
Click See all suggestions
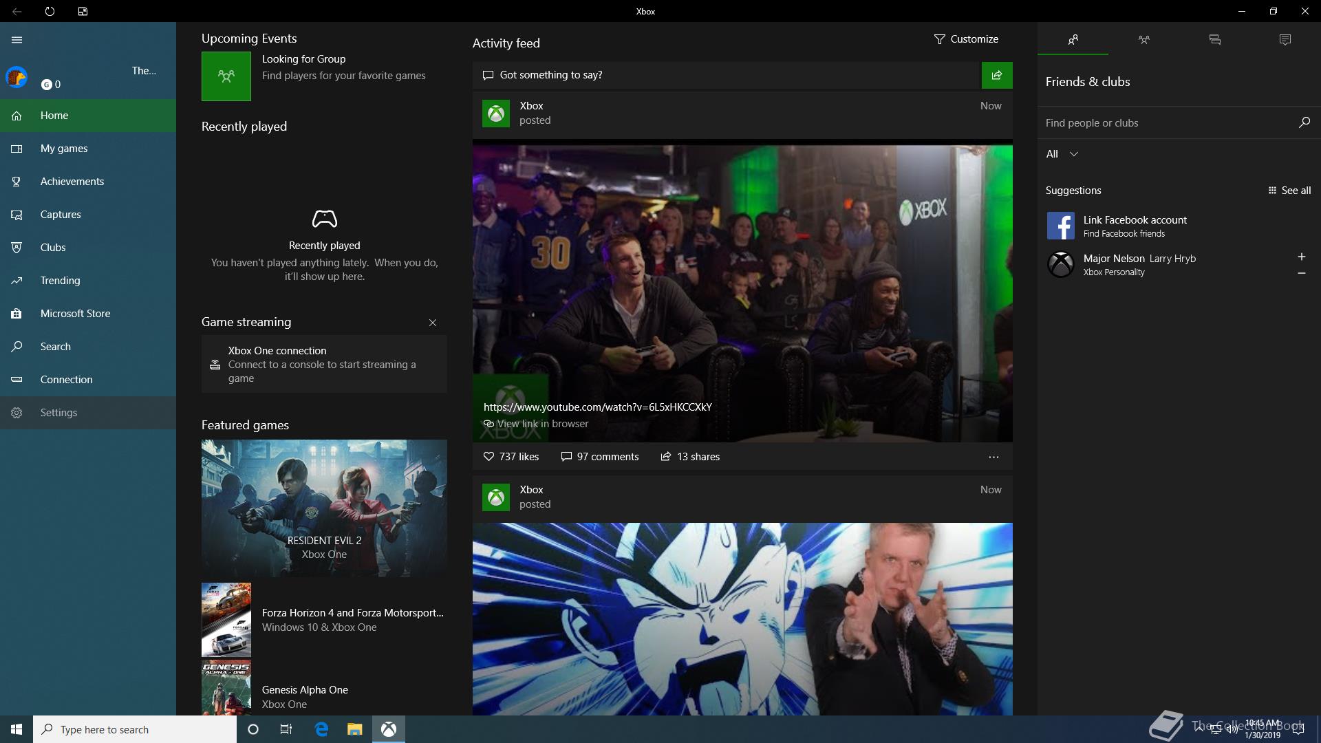tap(1289, 191)
